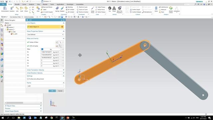Collapse the Mass and Inertia section
Screen dimensions: 213x120
(64, 39)
